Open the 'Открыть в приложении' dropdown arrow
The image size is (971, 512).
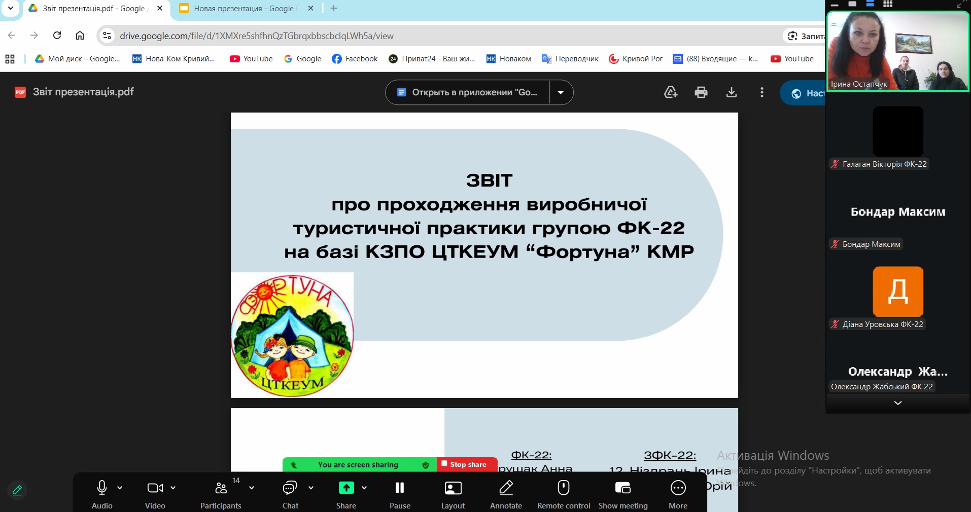click(x=561, y=92)
